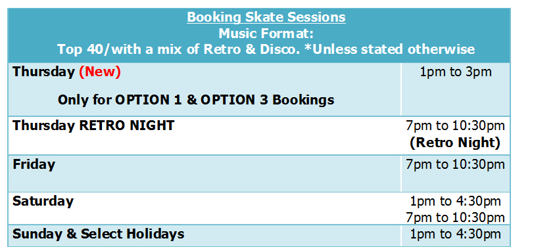This screenshot has width=557, height=247.
Task: Click the Thursday RETRO NIGHT row label
Action: [93, 125]
